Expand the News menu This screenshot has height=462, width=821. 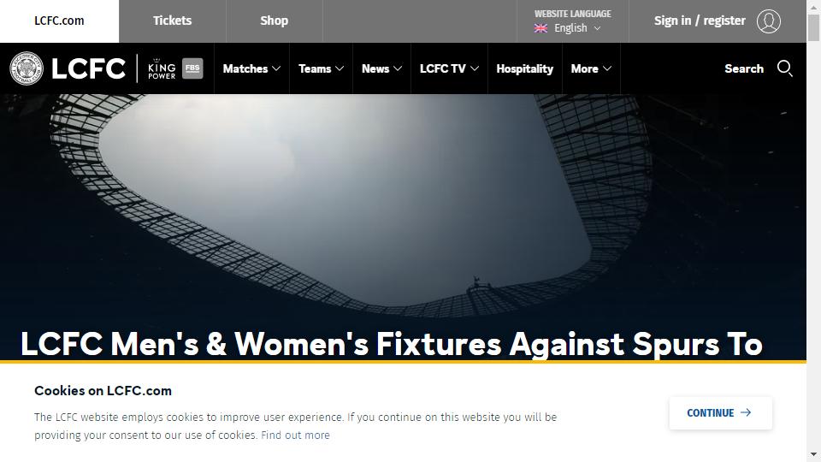tap(381, 68)
